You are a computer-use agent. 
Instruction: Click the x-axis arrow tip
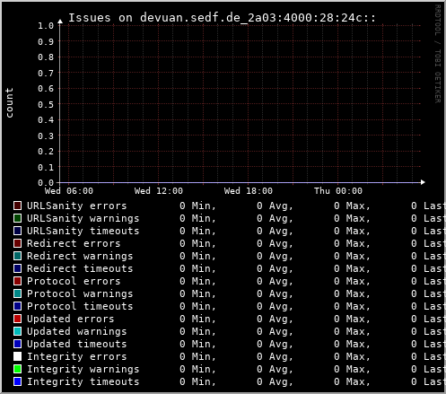tap(423, 182)
